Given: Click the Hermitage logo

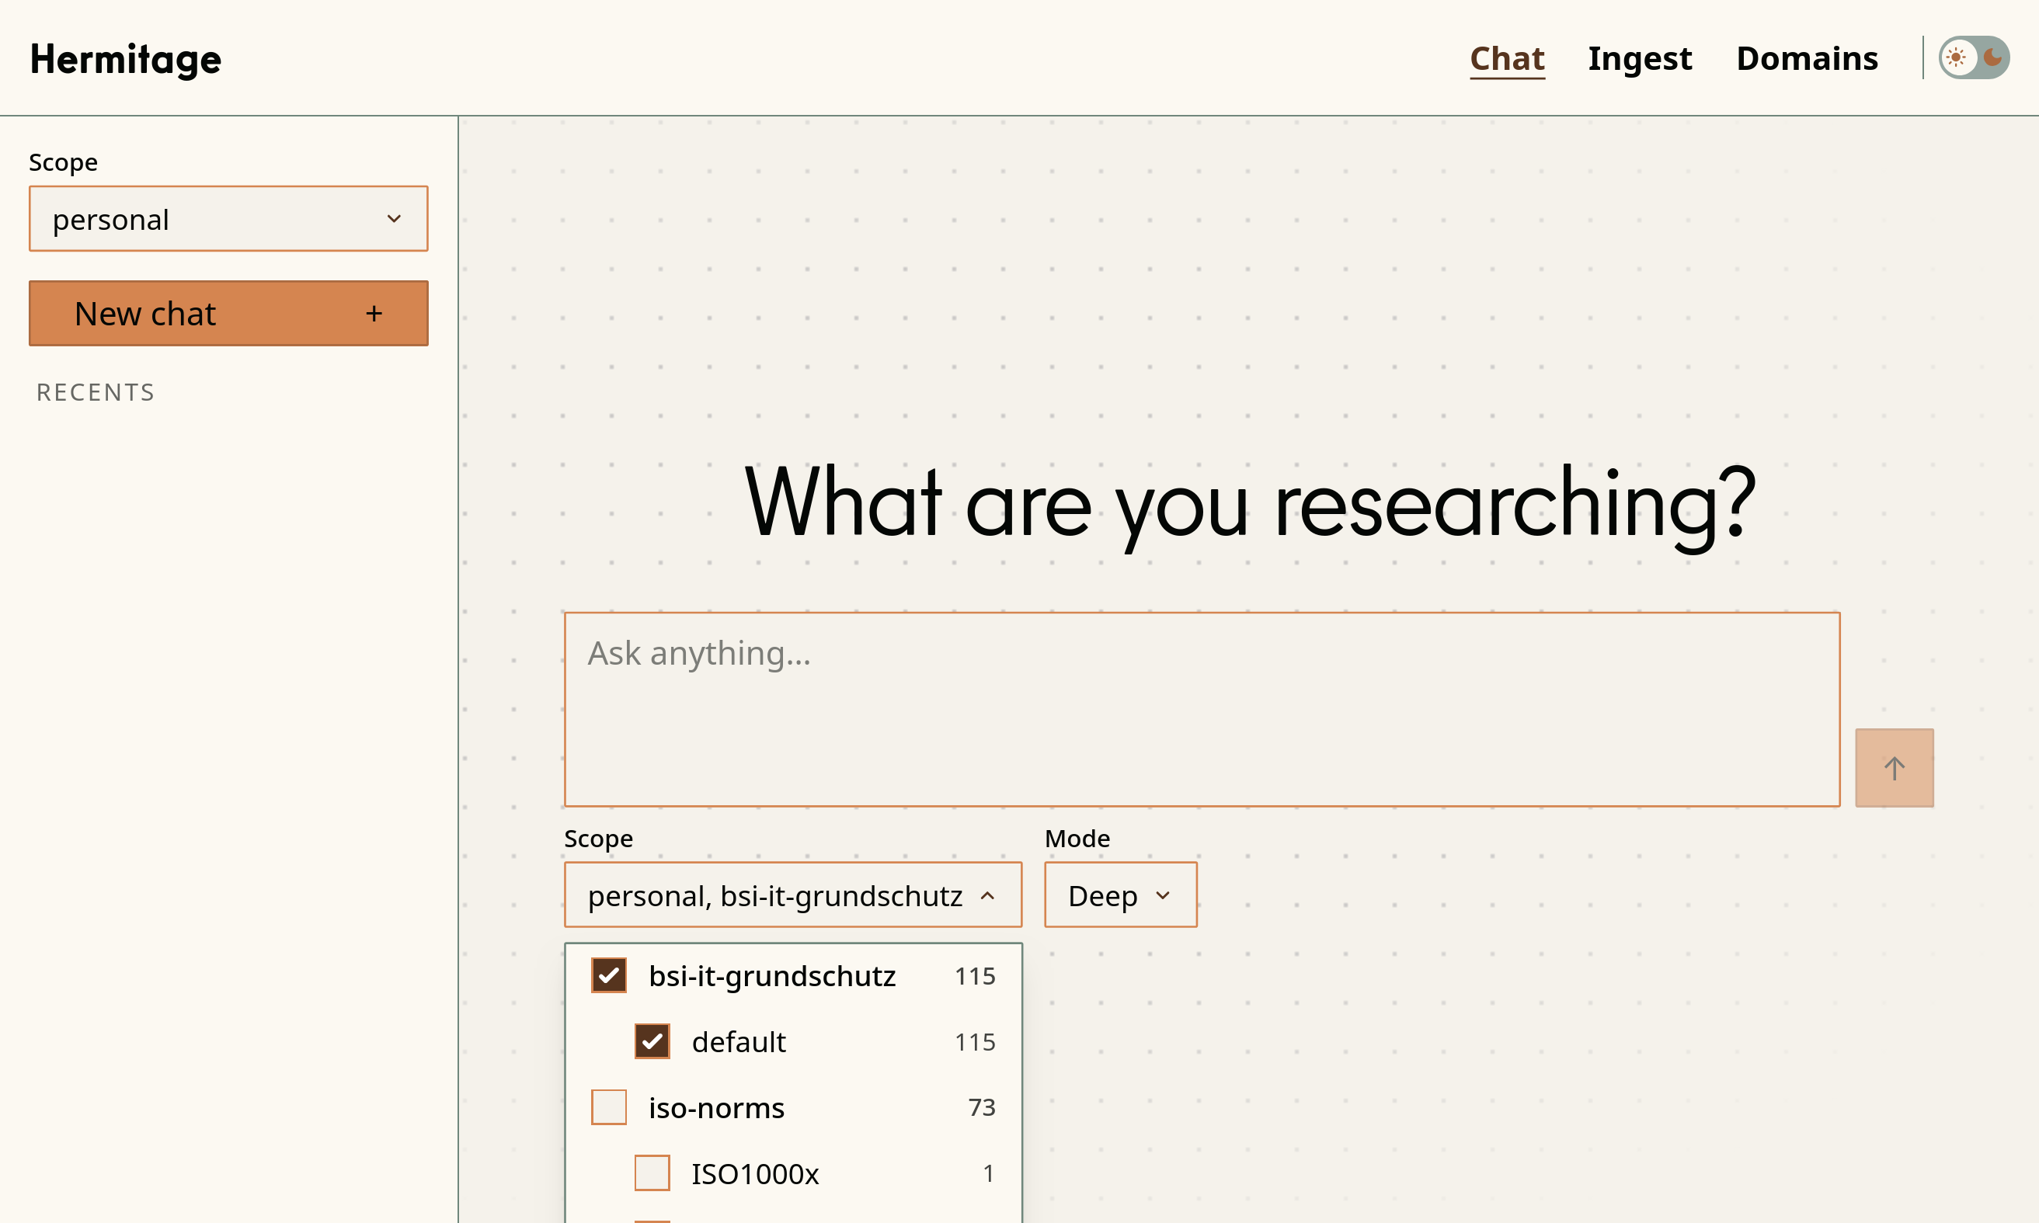Looking at the screenshot, I should pyautogui.click(x=125, y=59).
